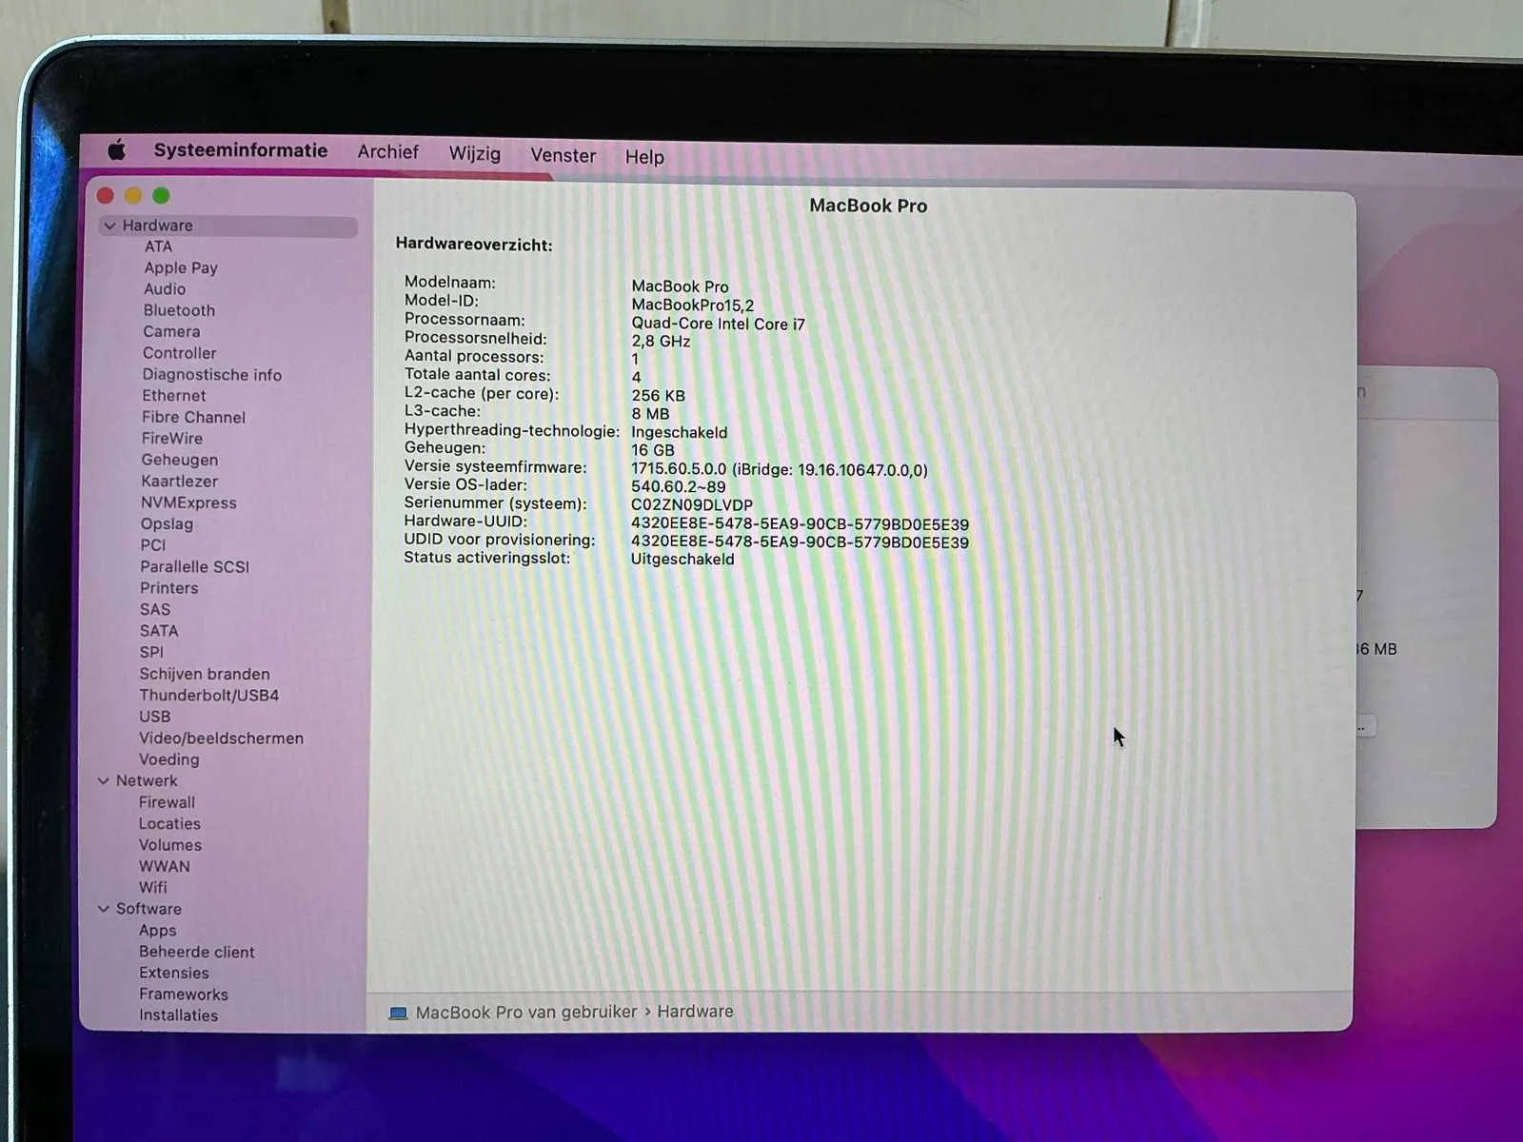Select Video/beeldschermen in the sidebar
This screenshot has width=1523, height=1142.
[x=222, y=738]
